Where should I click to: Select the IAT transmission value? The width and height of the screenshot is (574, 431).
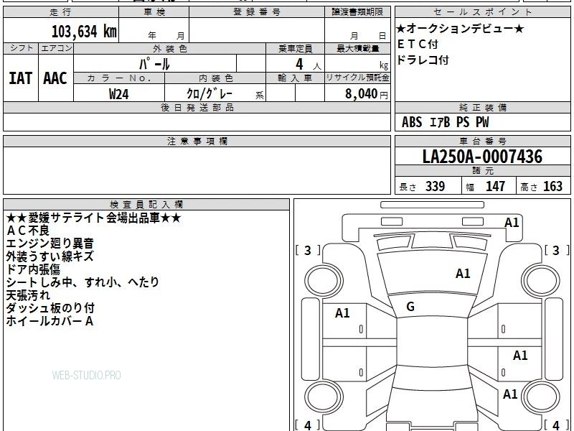click(x=21, y=78)
